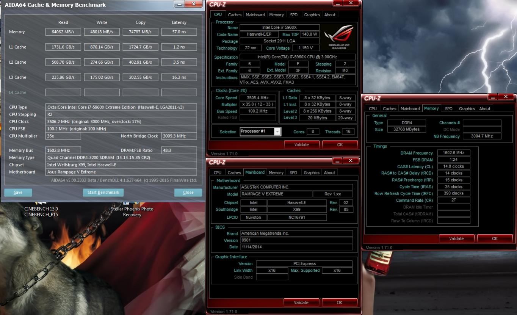The width and height of the screenshot is (517, 315).
Task: Click BIOS Date value 11/14/2014
Action: point(296,247)
